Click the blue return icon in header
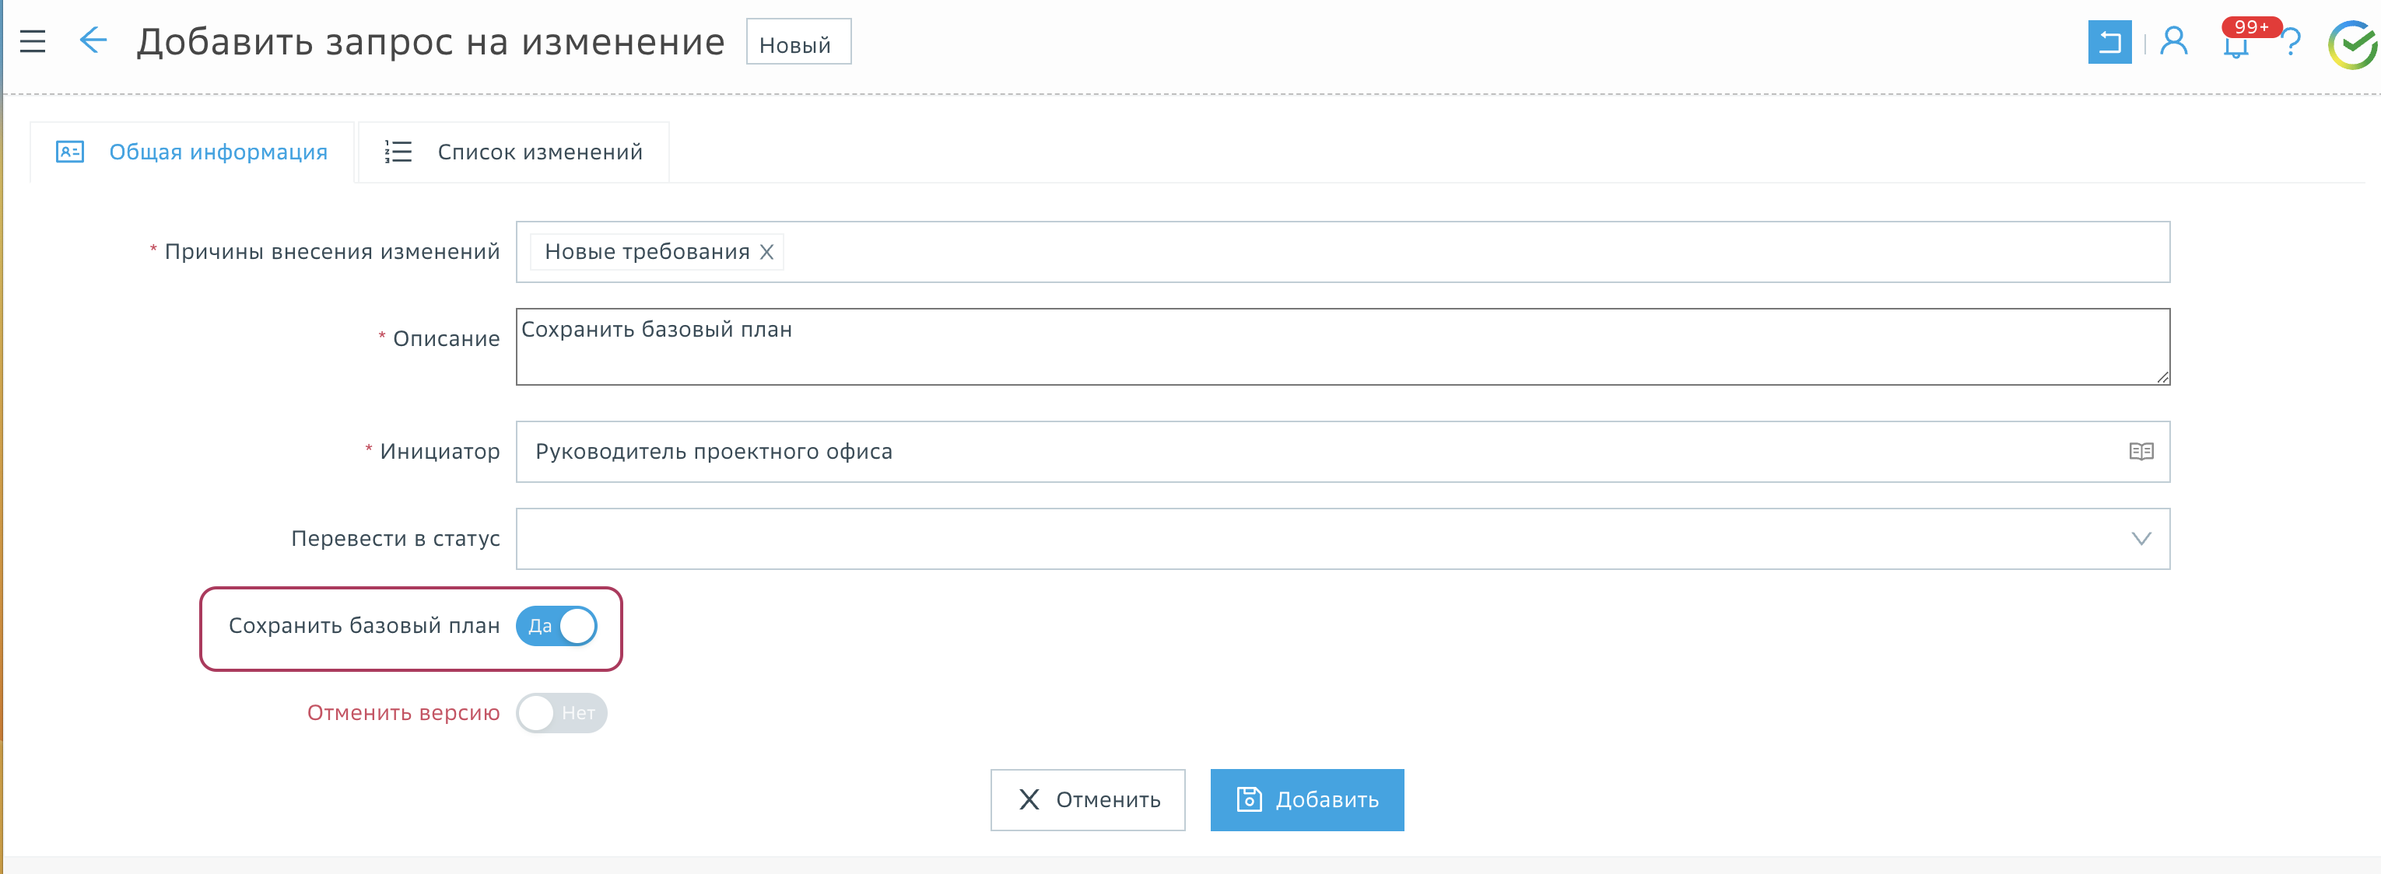This screenshot has width=2381, height=874. 2109,43
